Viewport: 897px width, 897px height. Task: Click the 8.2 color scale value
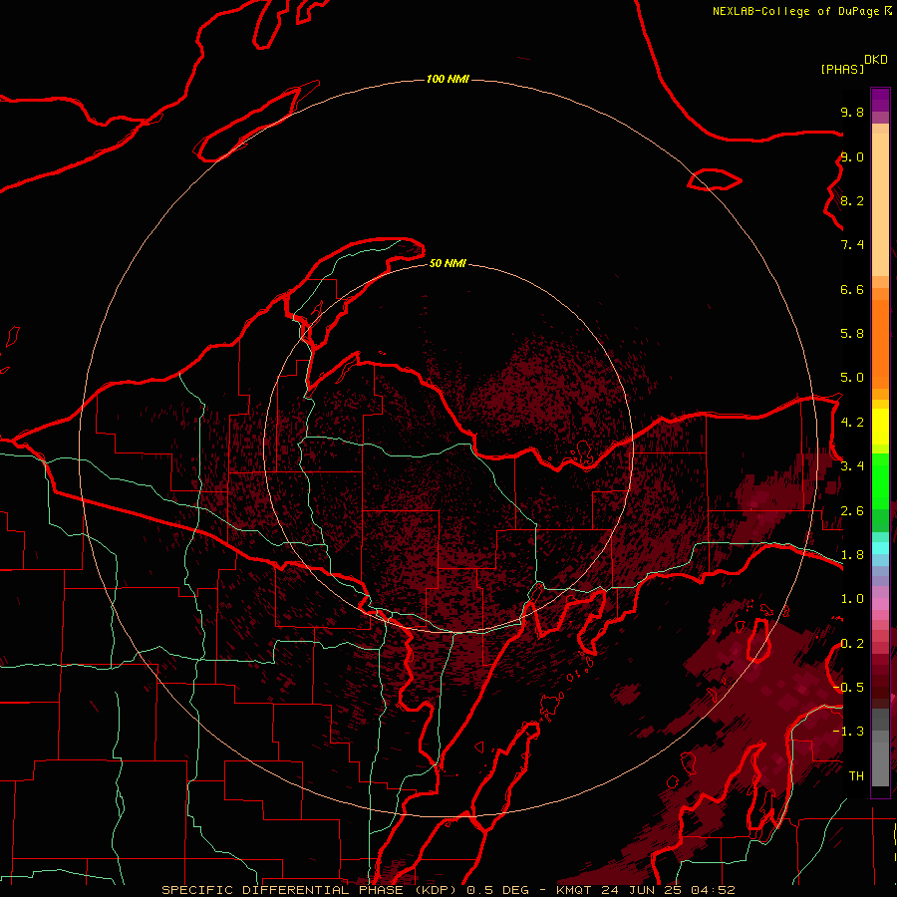[x=852, y=200]
